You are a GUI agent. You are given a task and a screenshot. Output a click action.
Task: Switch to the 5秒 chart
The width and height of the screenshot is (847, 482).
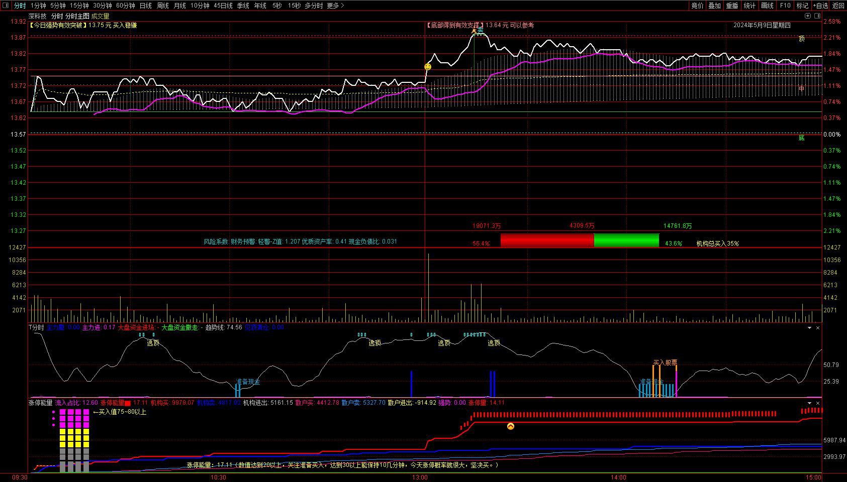[277, 6]
